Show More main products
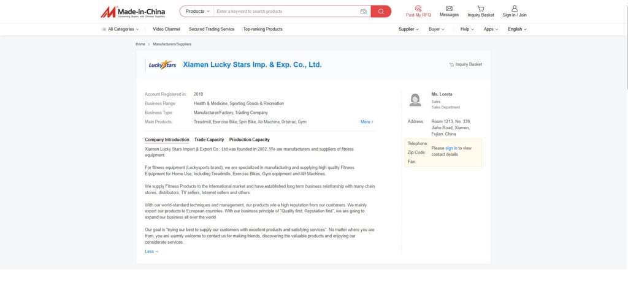The image size is (628, 297). (367, 122)
